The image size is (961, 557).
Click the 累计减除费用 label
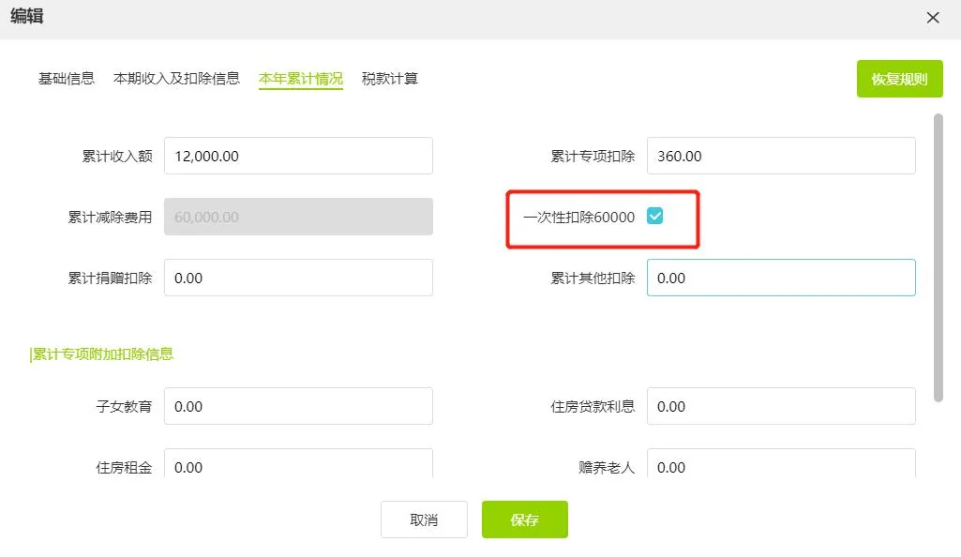coord(110,217)
